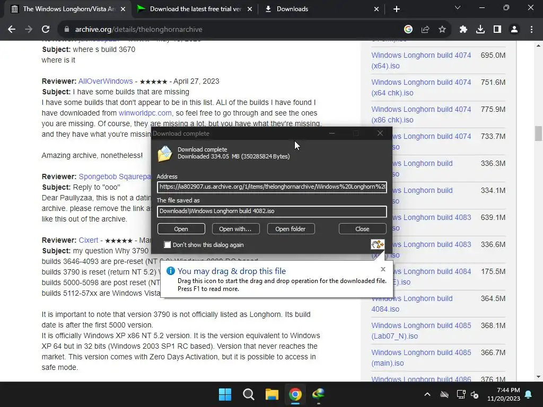Open the tab search chevron
Image resolution: width=543 pixels, height=407 pixels.
click(458, 7)
